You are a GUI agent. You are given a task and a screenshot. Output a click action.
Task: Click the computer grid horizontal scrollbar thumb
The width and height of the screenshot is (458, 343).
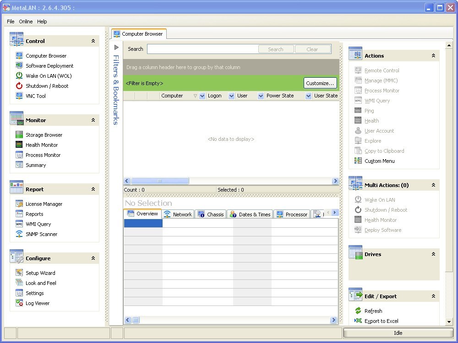point(160,181)
